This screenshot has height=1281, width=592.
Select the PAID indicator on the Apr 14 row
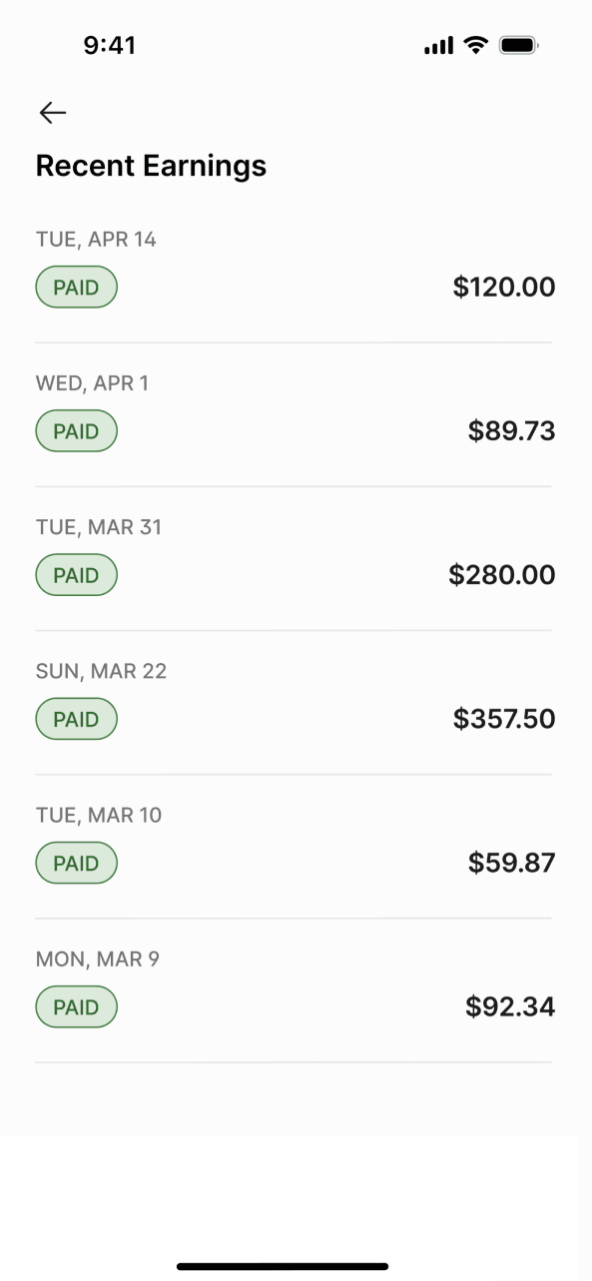tap(76, 287)
